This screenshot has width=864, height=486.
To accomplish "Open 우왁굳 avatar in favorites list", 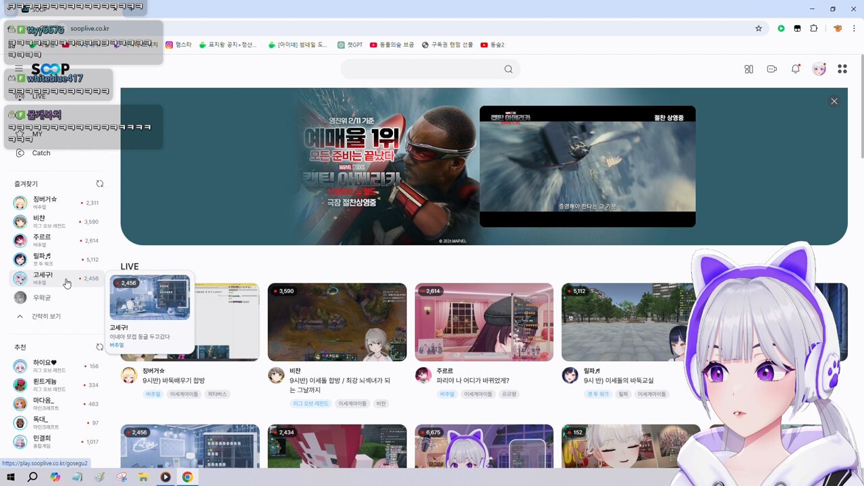I will tap(20, 297).
